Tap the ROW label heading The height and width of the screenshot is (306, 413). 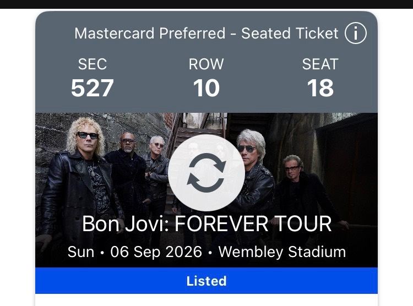[206, 64]
